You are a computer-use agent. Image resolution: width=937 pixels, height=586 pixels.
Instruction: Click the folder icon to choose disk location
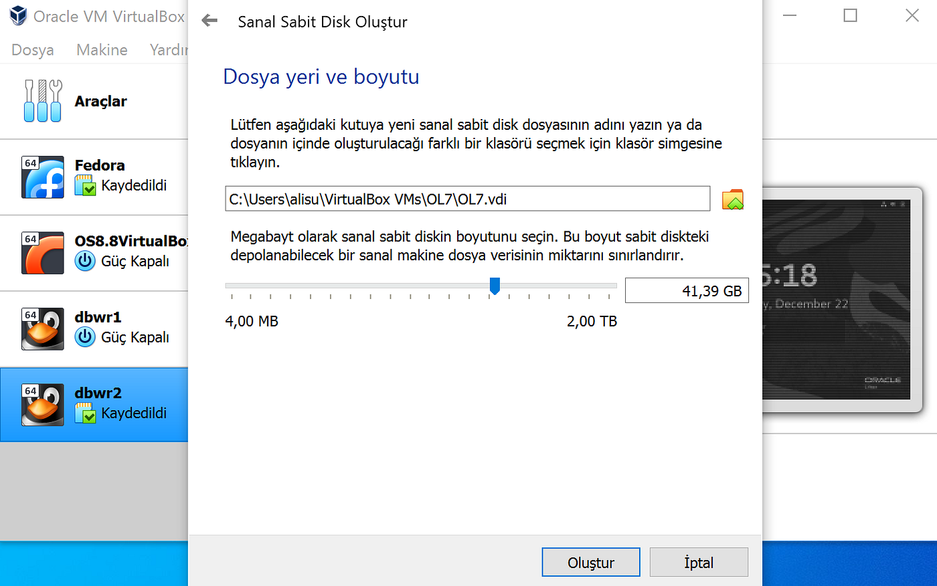tap(733, 199)
